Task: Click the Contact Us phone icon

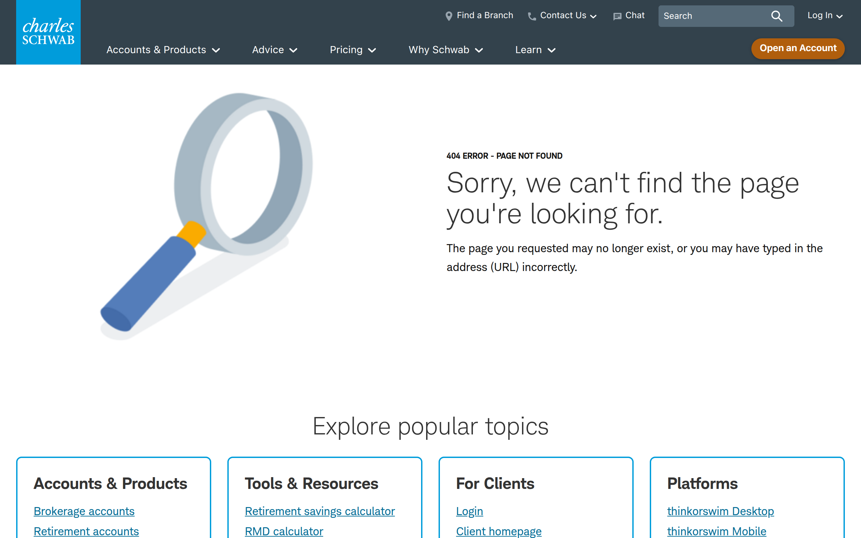Action: 531,16
